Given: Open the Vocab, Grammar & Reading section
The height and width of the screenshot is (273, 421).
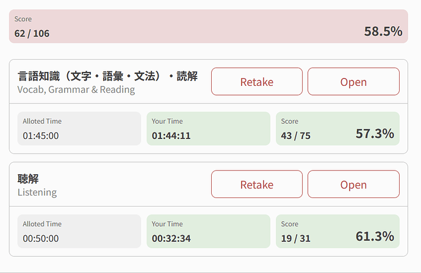Looking at the screenshot, I should tap(353, 82).
